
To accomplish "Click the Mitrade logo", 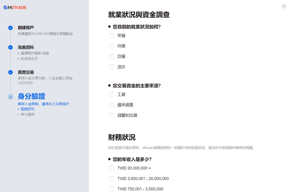I will pos(15,7).
